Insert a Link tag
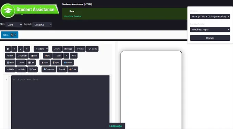This screenshot has height=129, width=233. click(57, 49)
